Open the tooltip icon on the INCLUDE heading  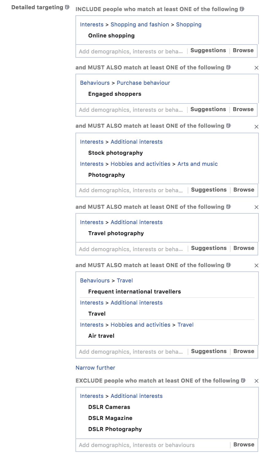[242, 9]
